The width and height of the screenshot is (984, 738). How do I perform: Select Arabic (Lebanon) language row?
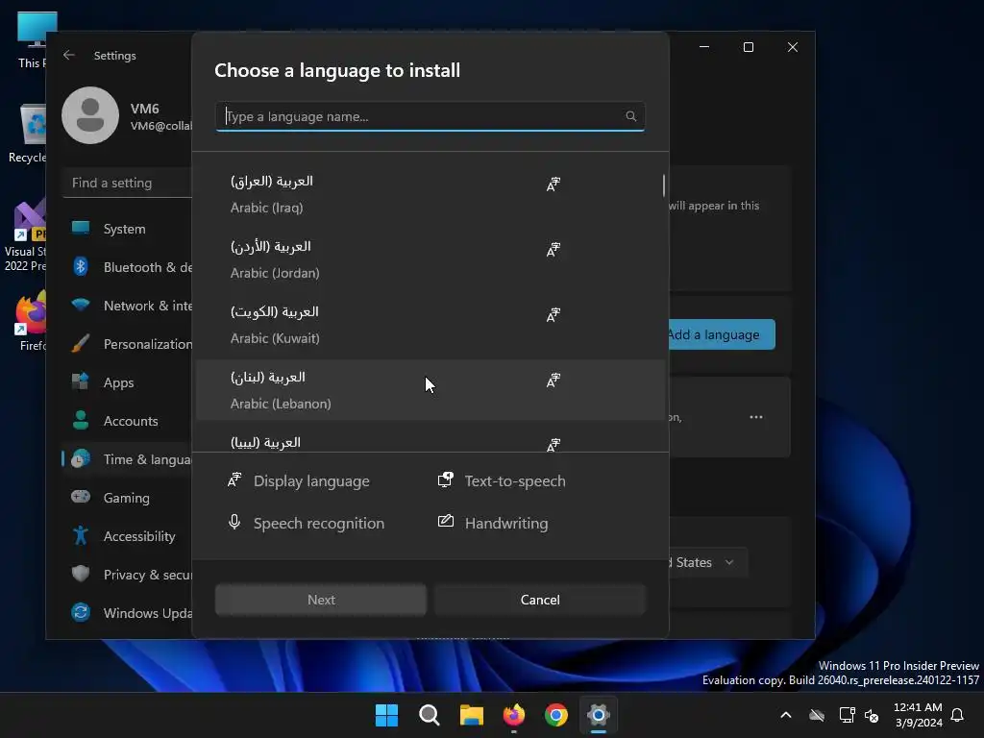pos(430,390)
